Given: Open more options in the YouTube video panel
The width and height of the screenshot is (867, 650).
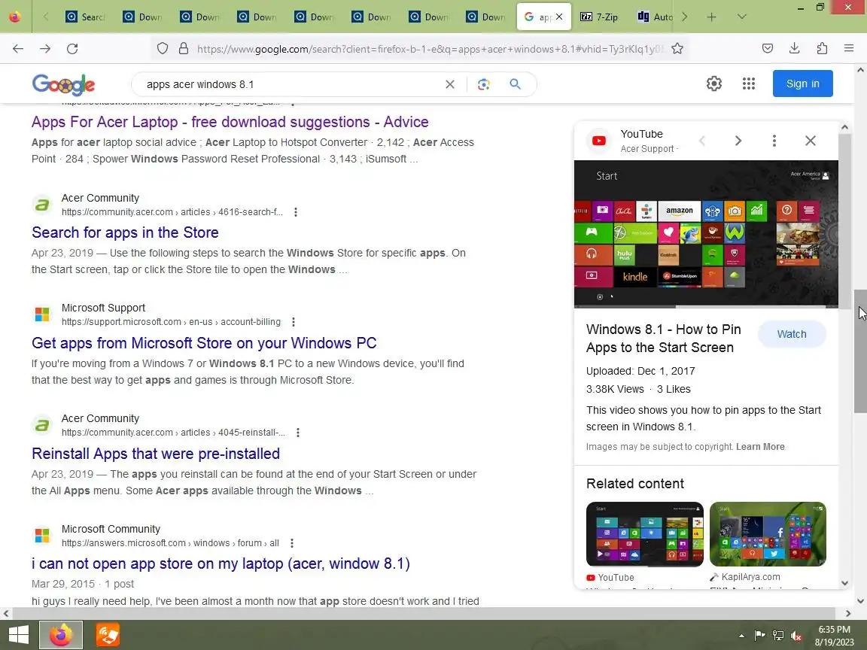Looking at the screenshot, I should point(774,141).
